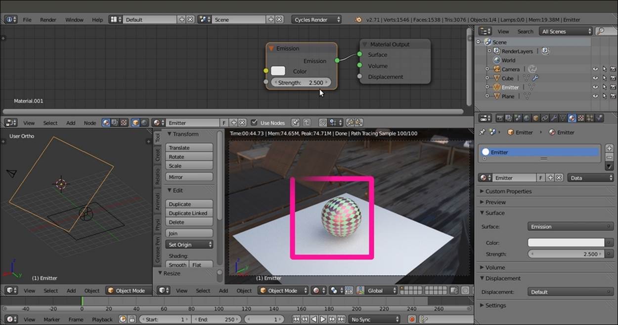
Task: Toggle visibility of the Plane object
Action: click(x=595, y=96)
